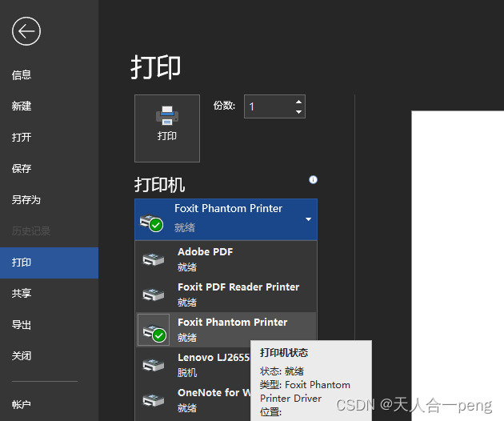The width and height of the screenshot is (504, 421).
Task: Click the 份数 copies input field
Action: [270, 106]
